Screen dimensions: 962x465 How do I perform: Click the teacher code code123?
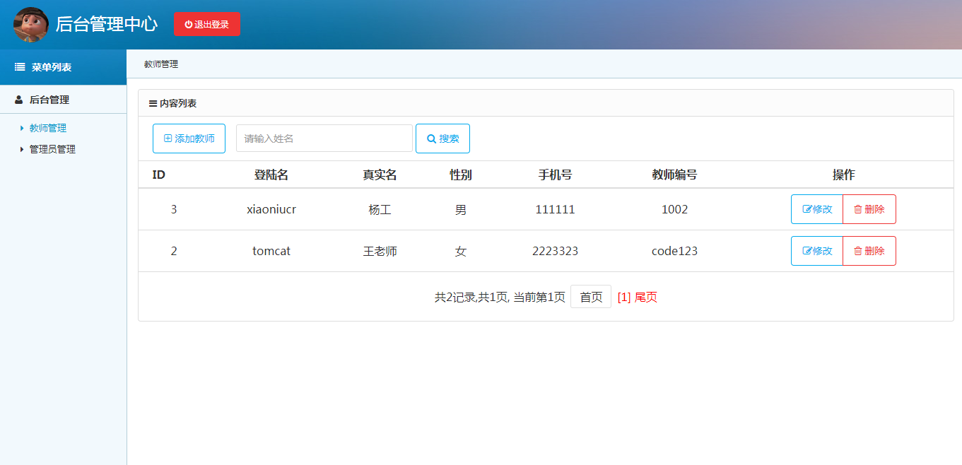pos(675,251)
